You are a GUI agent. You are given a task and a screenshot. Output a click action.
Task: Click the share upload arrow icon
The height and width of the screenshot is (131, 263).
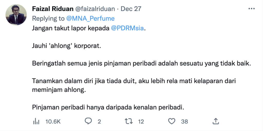pyautogui.click(x=216, y=121)
